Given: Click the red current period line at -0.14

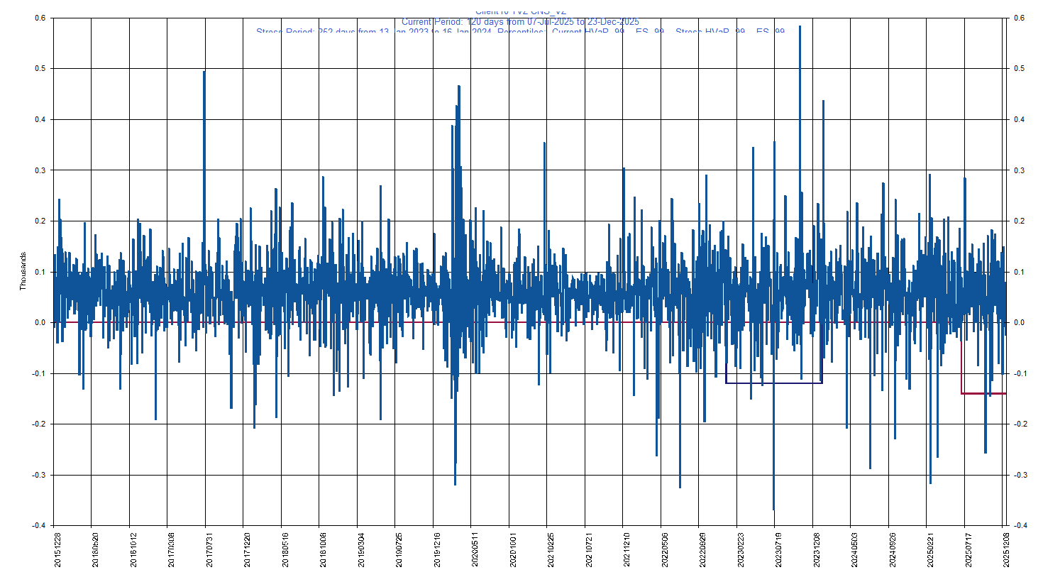Looking at the screenshot, I should [983, 393].
